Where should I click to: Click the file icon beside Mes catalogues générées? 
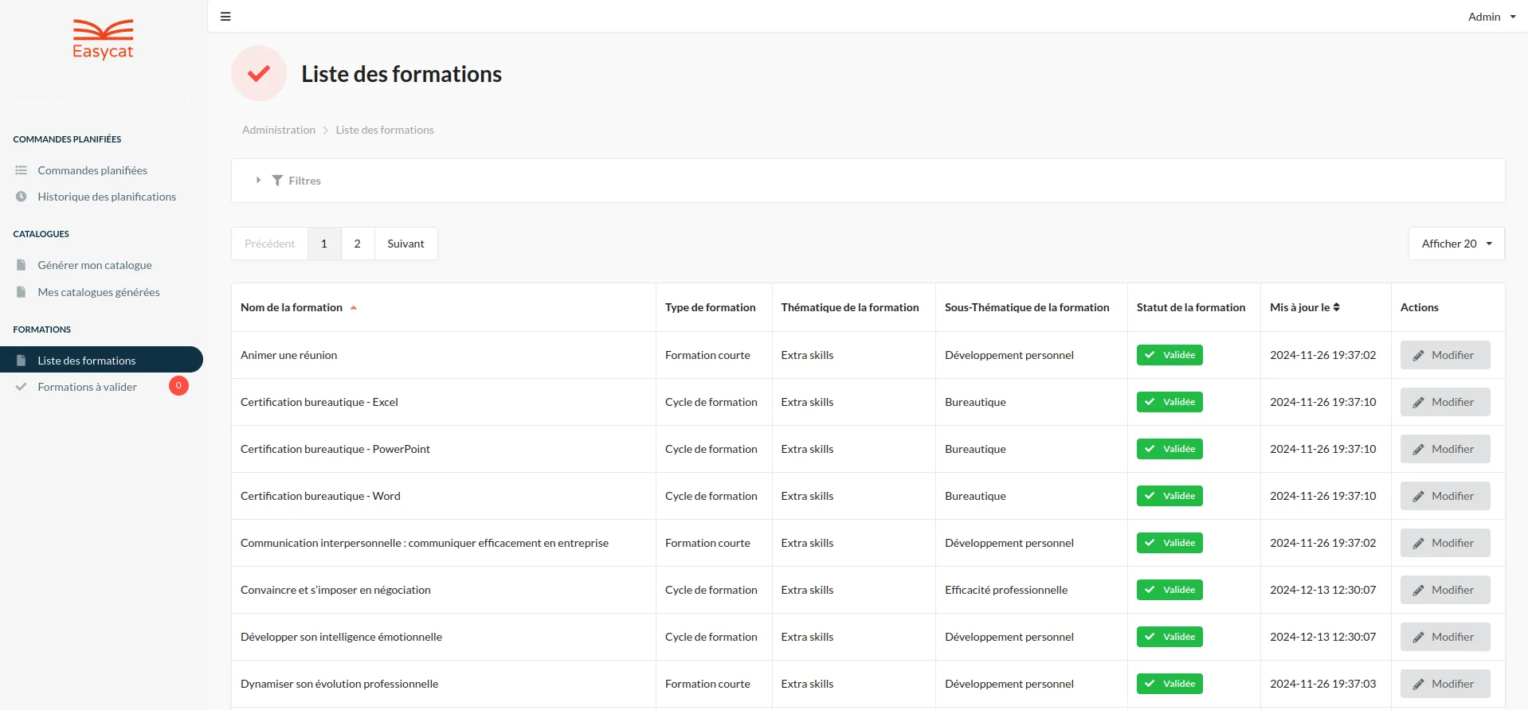pyautogui.click(x=22, y=292)
